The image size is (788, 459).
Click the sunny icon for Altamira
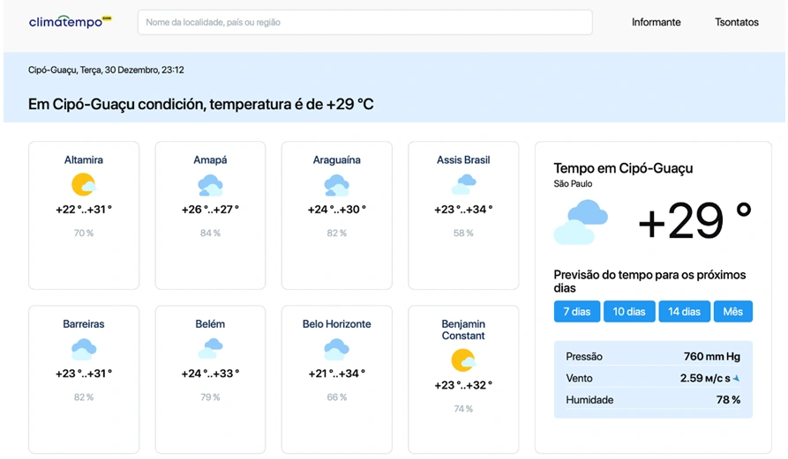tap(84, 185)
